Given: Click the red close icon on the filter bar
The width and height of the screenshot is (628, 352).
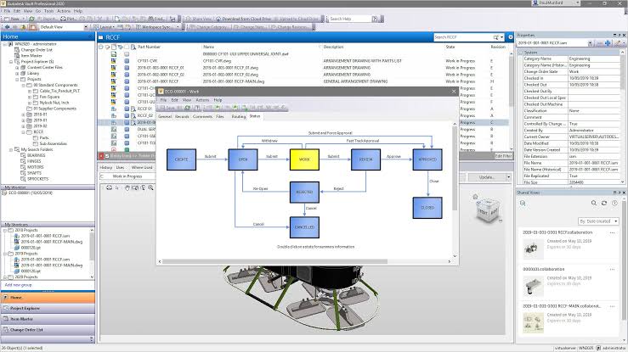Looking at the screenshot, I should point(101,156).
